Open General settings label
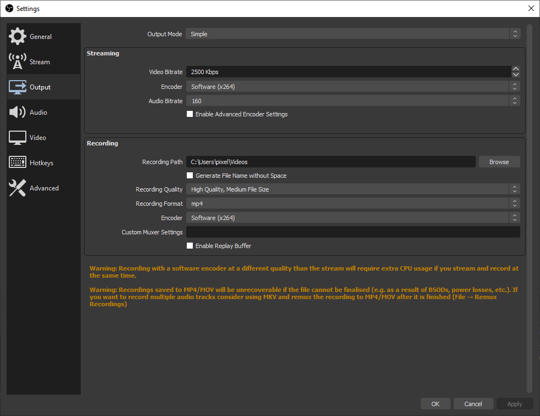This screenshot has height=416, width=540. (41, 36)
